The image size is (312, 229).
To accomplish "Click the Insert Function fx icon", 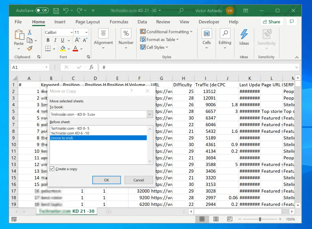I will point(91,67).
